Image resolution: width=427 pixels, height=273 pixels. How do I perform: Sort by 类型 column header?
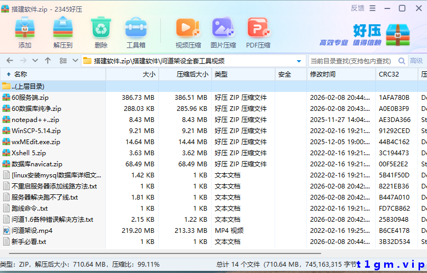(243, 74)
